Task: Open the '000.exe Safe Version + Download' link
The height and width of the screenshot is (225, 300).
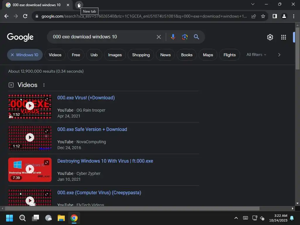Action: pyautogui.click(x=92, y=129)
